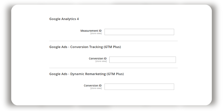This screenshot has height=111, width=223.
Task: Click the divider line below Measurement ID section
Action: click(x=113, y=41)
